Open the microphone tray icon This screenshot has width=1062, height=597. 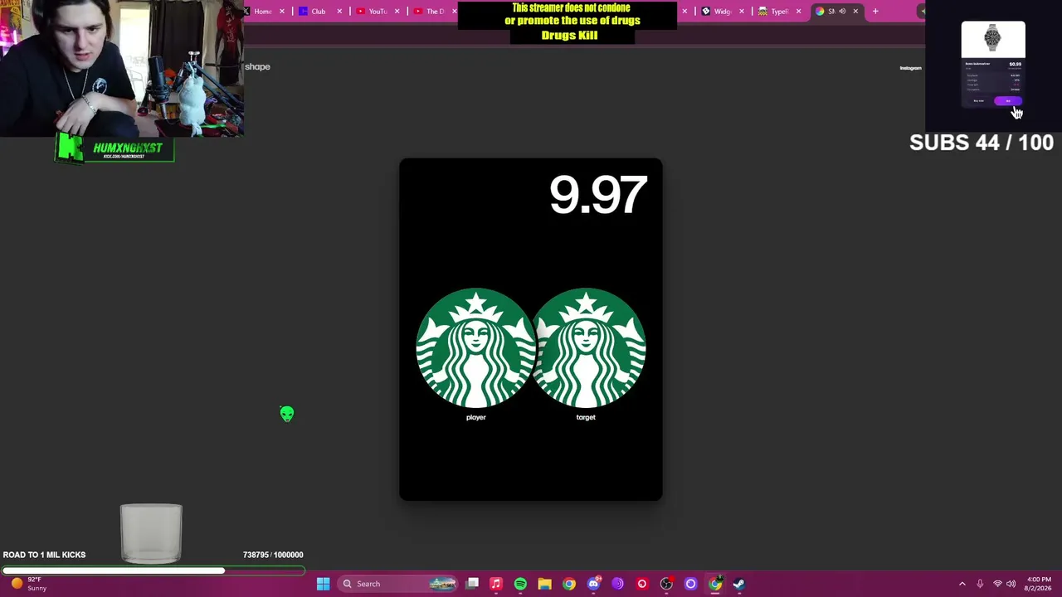pos(980,584)
